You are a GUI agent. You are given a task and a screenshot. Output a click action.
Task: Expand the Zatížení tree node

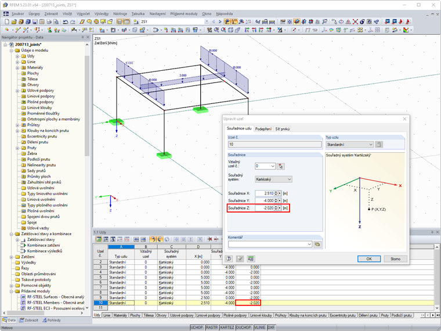point(11,257)
